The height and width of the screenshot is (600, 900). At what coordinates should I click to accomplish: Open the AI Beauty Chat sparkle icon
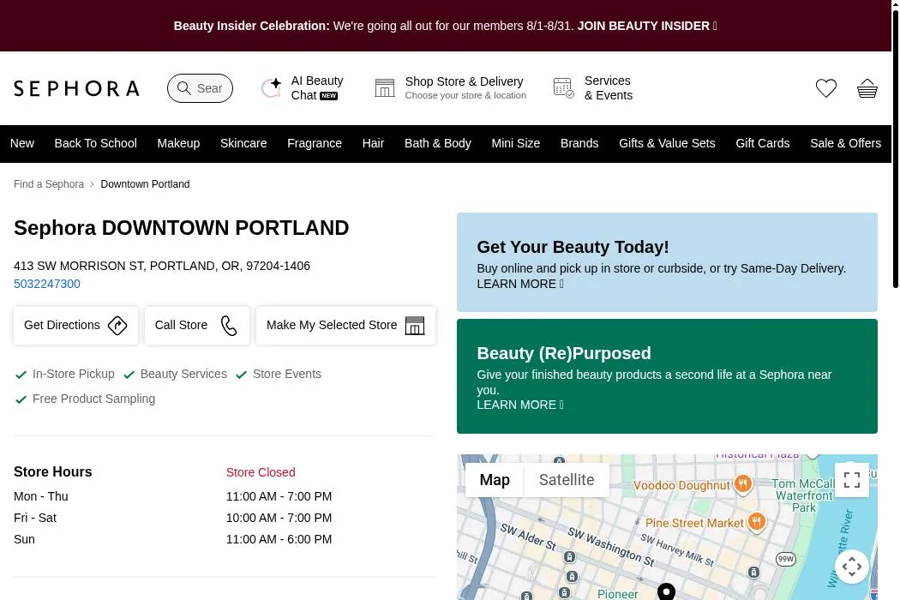[x=271, y=87]
